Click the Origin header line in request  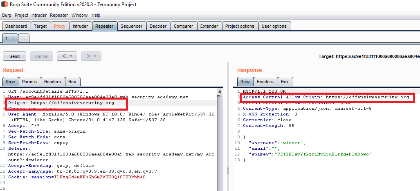coord(61,102)
